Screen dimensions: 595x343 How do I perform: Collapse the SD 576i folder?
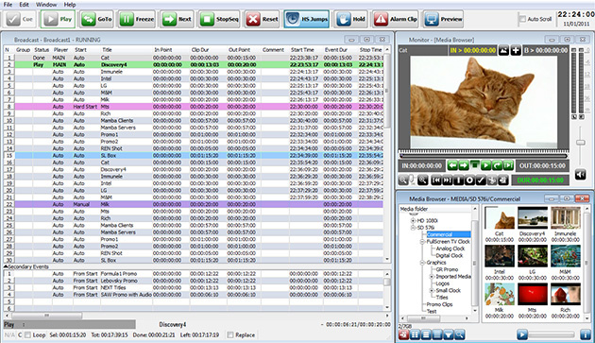click(x=413, y=228)
